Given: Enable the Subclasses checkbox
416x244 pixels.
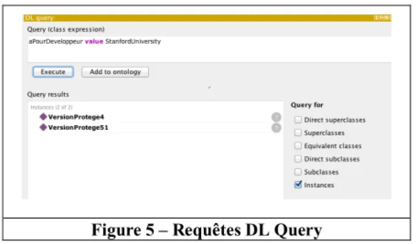Looking at the screenshot, I should [298, 171].
